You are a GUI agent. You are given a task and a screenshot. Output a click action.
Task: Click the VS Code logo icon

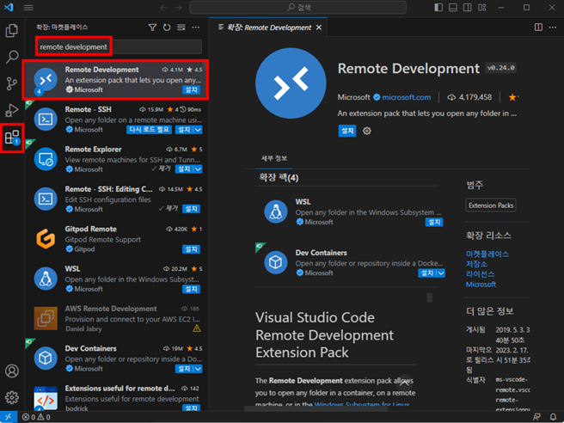[9, 8]
